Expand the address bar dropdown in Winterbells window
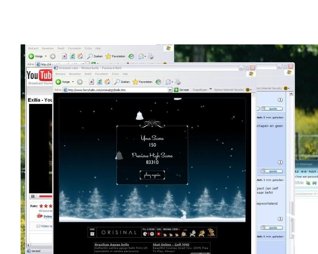This screenshot has width=318, height=254. pos(170,90)
